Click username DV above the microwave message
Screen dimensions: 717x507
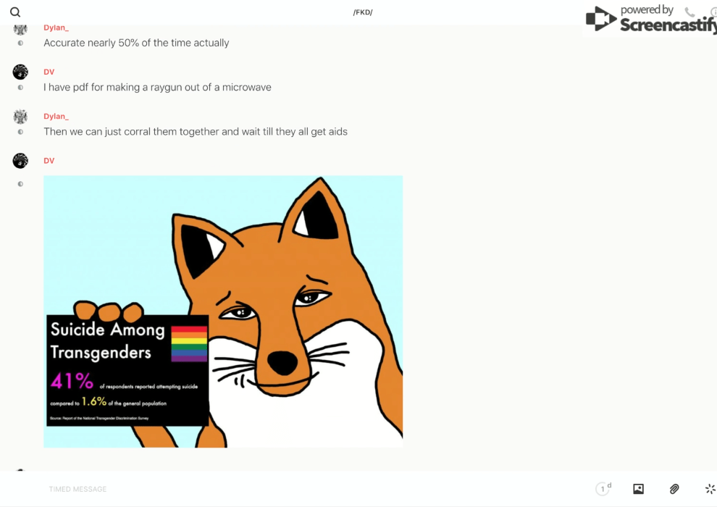click(49, 72)
